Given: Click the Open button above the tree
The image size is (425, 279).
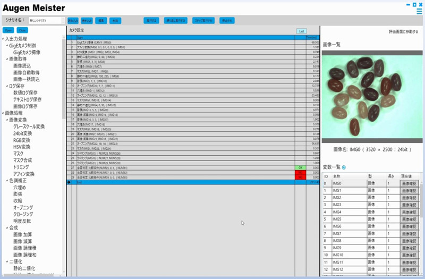Looking at the screenshot, I should tap(8, 30).
